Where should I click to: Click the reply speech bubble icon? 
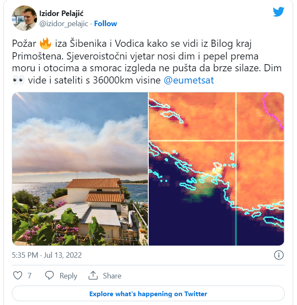pyautogui.click(x=50, y=275)
